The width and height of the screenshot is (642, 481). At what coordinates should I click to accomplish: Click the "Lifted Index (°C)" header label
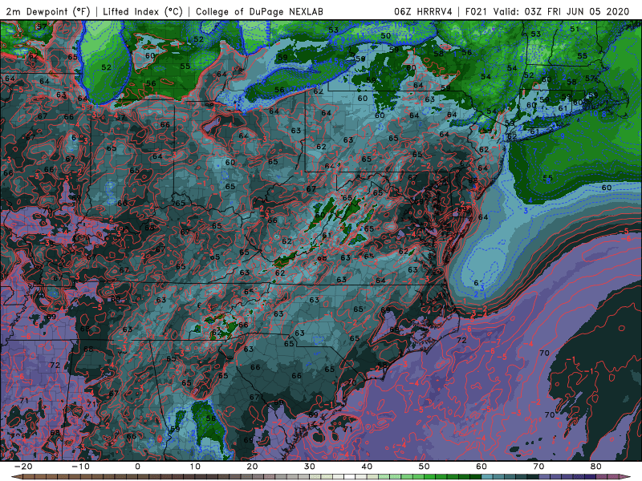[143, 12]
